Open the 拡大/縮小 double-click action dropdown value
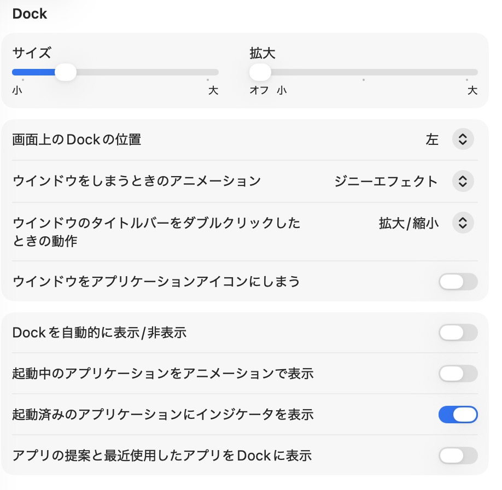 click(408, 223)
